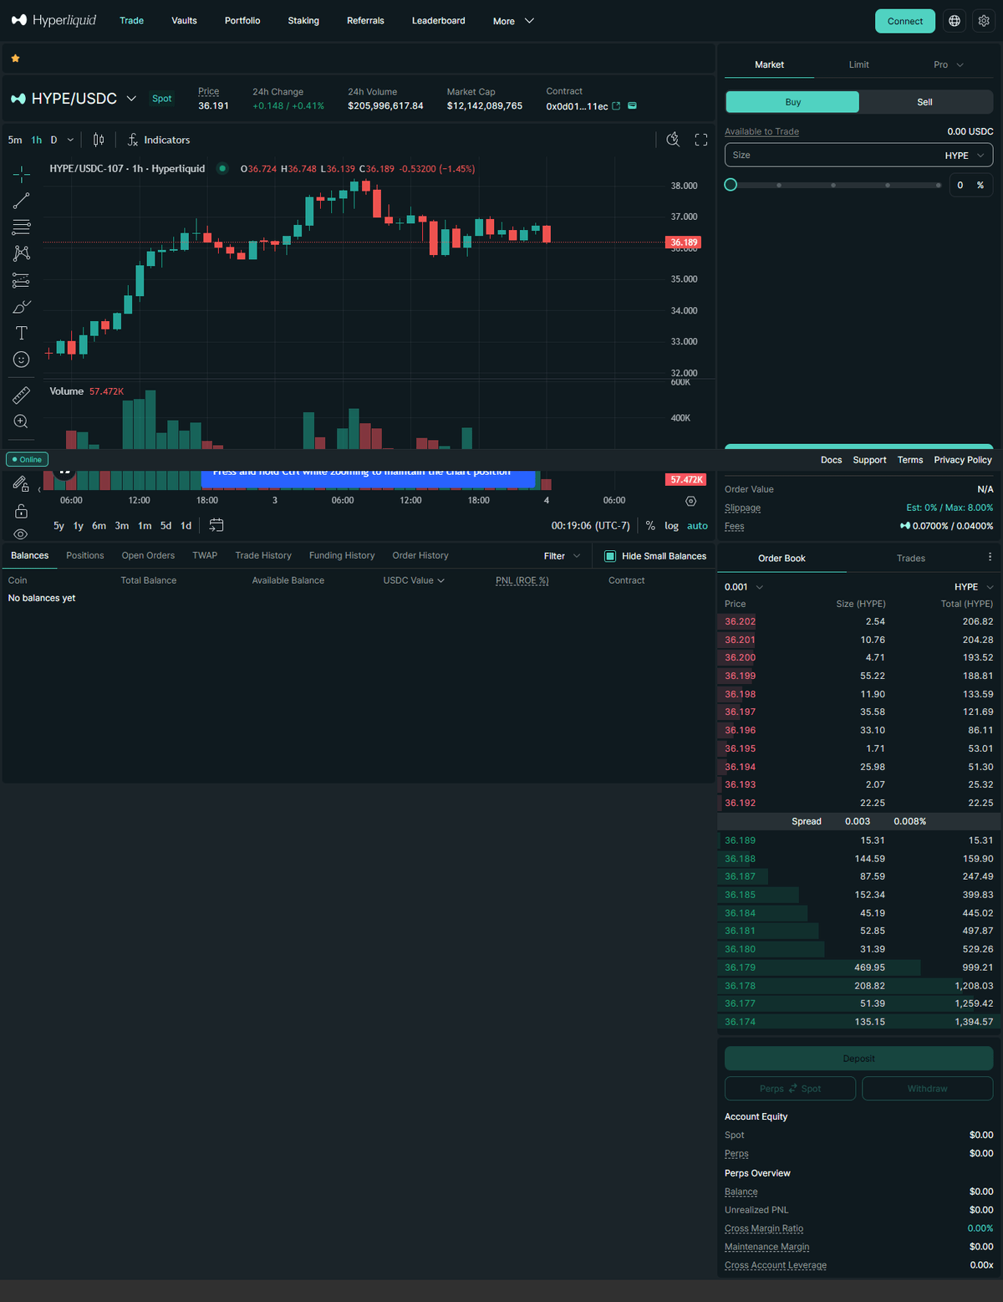Open the Fibonacci retracement tool

click(21, 227)
